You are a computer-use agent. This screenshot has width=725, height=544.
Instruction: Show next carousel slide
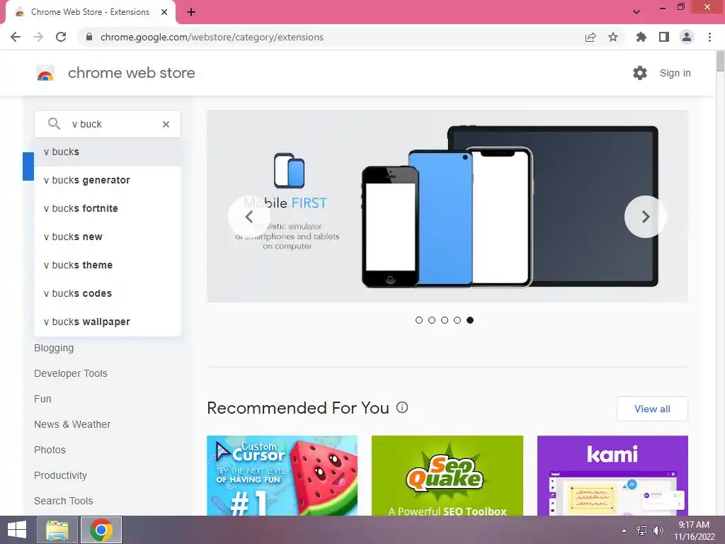click(646, 217)
